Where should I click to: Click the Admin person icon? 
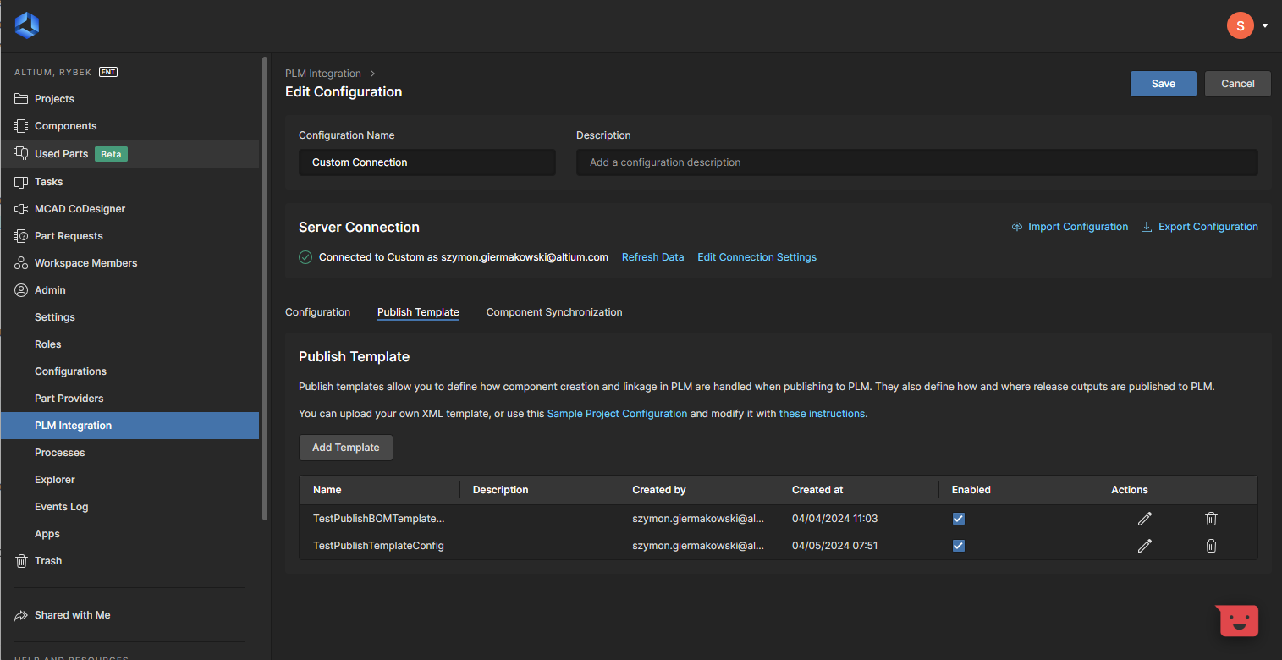[21, 290]
